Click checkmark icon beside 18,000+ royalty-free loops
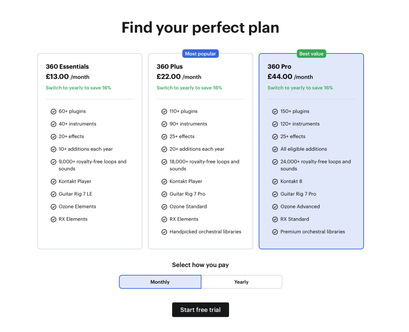Screen dimensions: 409x332 164,162
